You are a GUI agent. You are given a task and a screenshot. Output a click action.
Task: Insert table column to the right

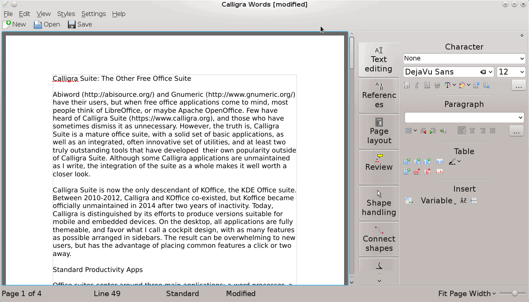(x=427, y=162)
